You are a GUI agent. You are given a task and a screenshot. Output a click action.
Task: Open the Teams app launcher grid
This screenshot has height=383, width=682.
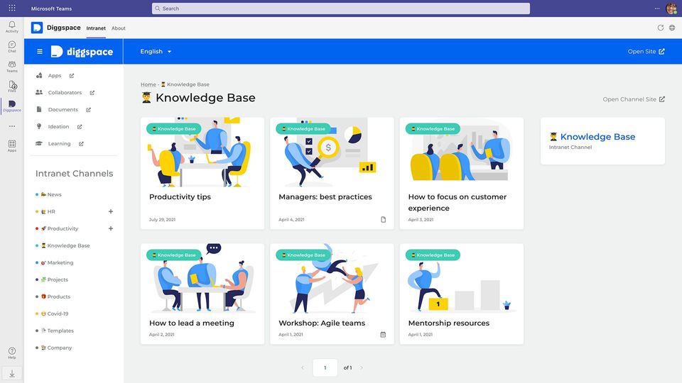12,9
